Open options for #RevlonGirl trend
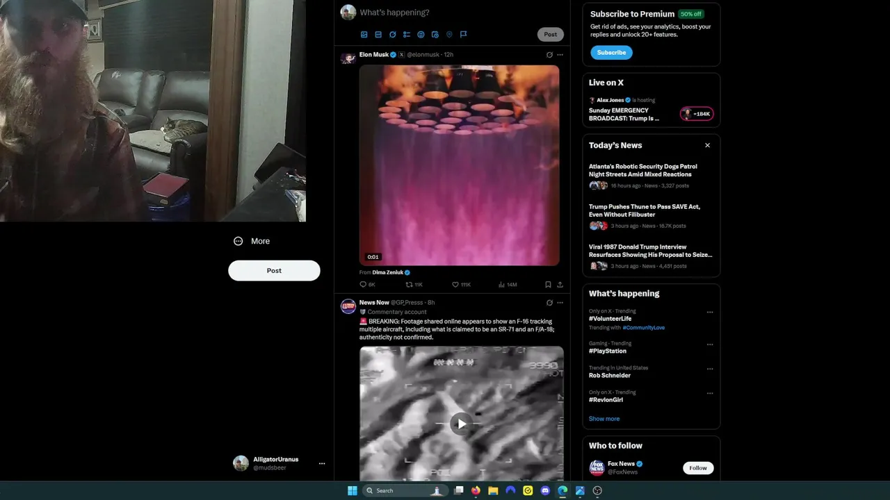 (x=710, y=393)
